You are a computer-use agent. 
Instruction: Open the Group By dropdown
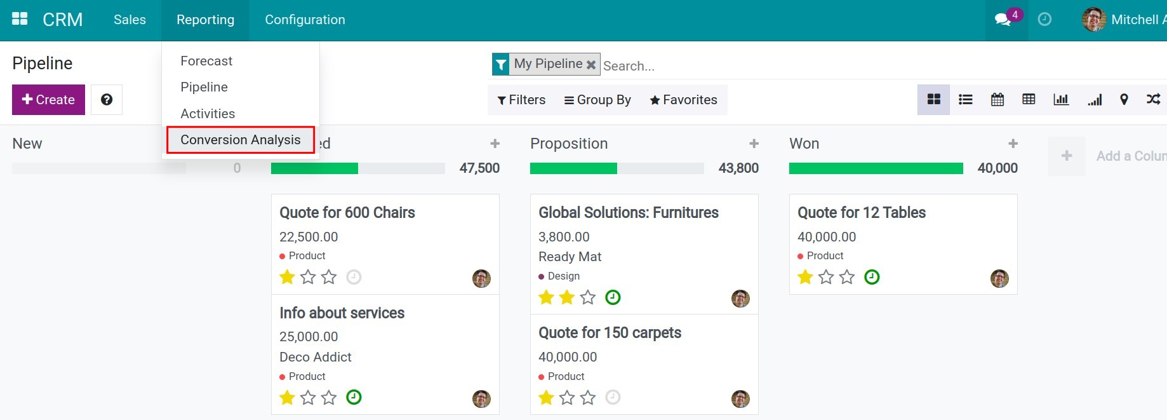tap(597, 100)
